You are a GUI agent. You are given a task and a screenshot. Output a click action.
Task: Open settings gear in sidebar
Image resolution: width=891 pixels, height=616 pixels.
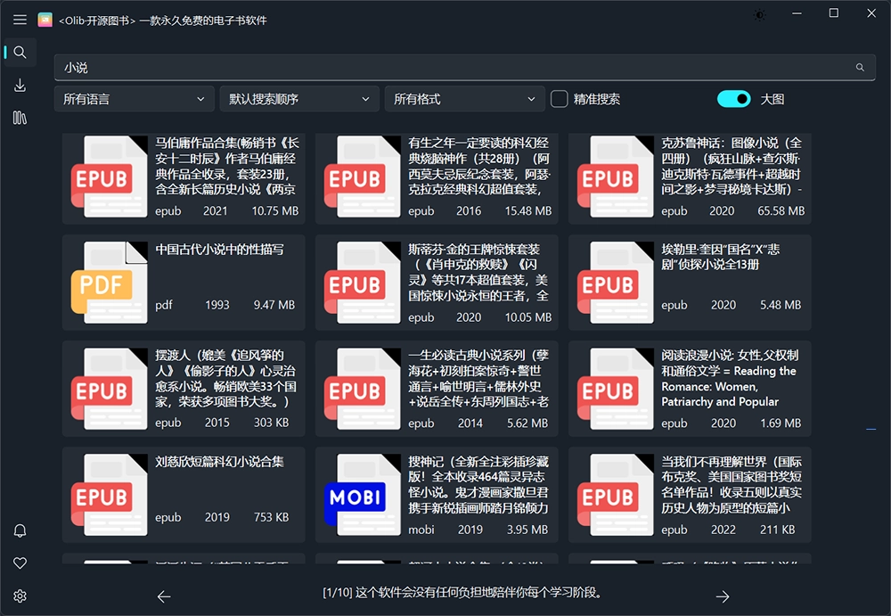pyautogui.click(x=20, y=596)
